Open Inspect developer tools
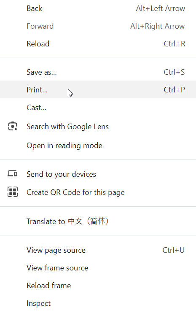The width and height of the screenshot is (196, 316). [x=98, y=303]
